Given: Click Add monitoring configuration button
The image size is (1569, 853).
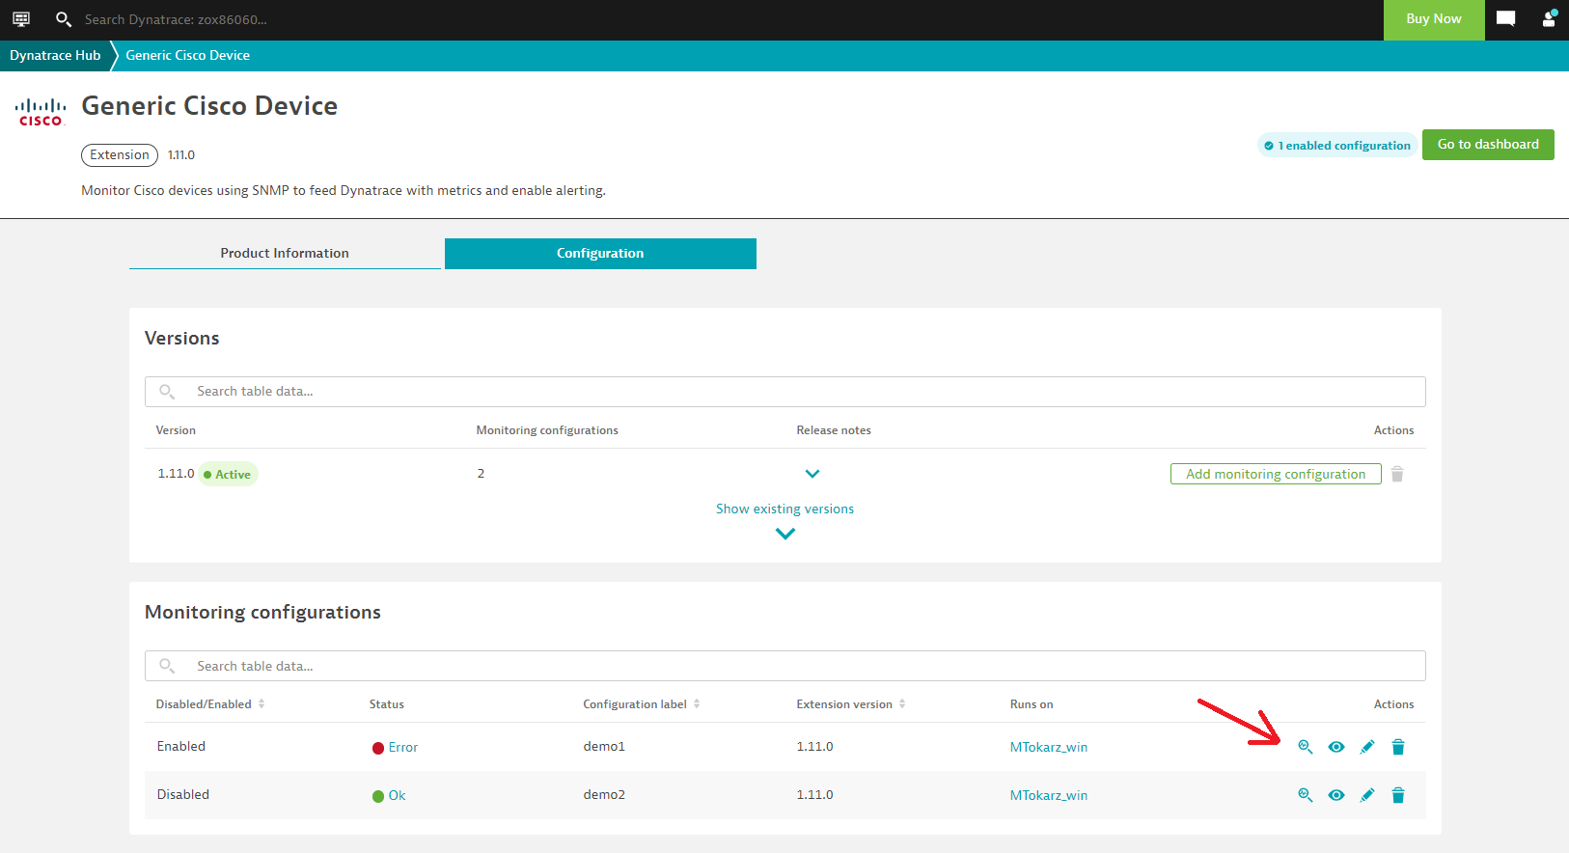Looking at the screenshot, I should [1276, 474].
